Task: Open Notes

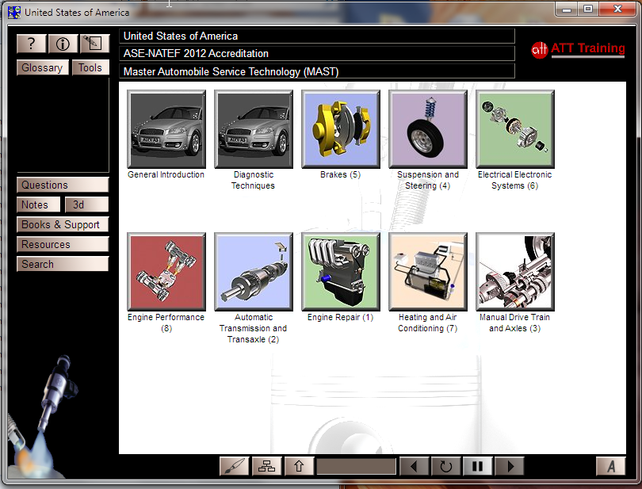Action: coord(39,204)
